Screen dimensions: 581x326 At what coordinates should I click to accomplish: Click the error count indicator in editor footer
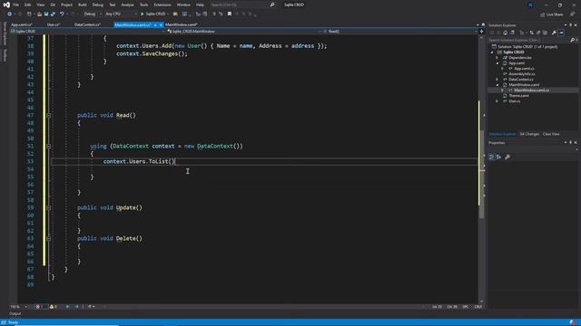click(x=40, y=307)
